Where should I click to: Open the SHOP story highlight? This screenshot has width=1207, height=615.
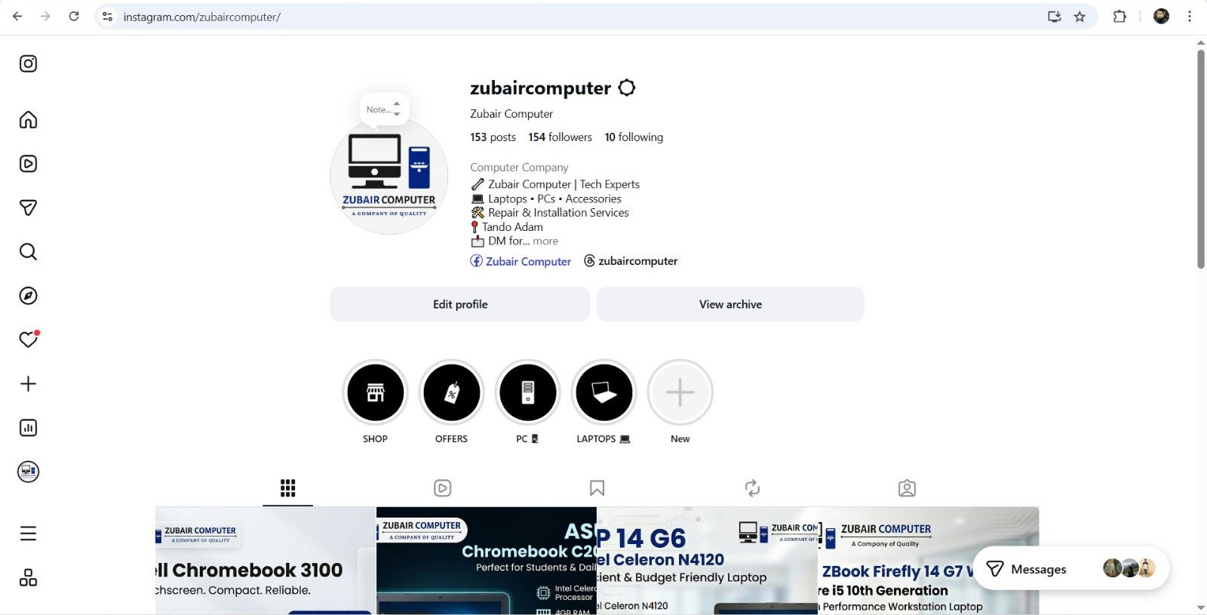[x=375, y=392]
